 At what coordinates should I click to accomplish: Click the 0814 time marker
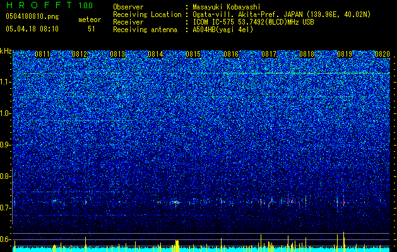click(x=155, y=54)
